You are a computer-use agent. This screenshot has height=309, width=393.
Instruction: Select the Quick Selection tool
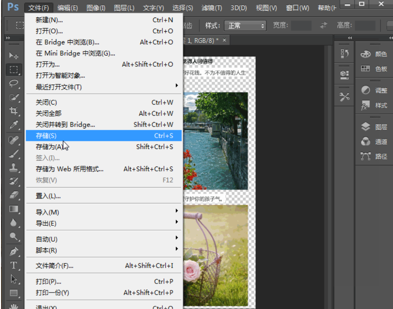pos(13,97)
